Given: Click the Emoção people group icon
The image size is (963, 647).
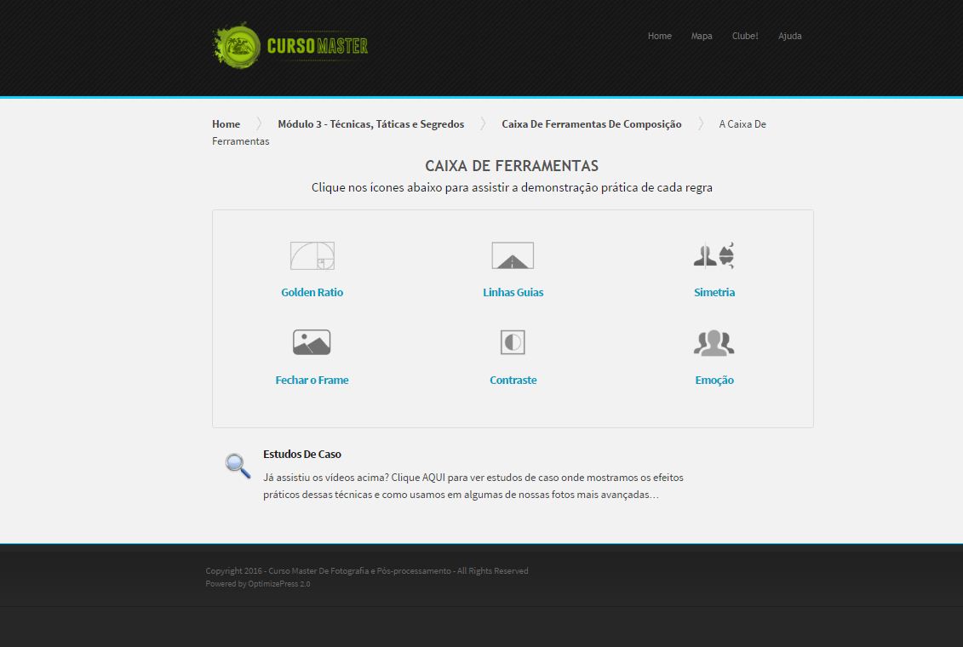Looking at the screenshot, I should (714, 342).
